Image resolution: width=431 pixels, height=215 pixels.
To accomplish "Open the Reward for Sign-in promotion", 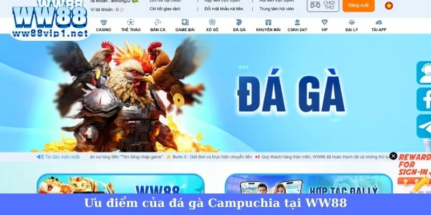I will [414, 173].
